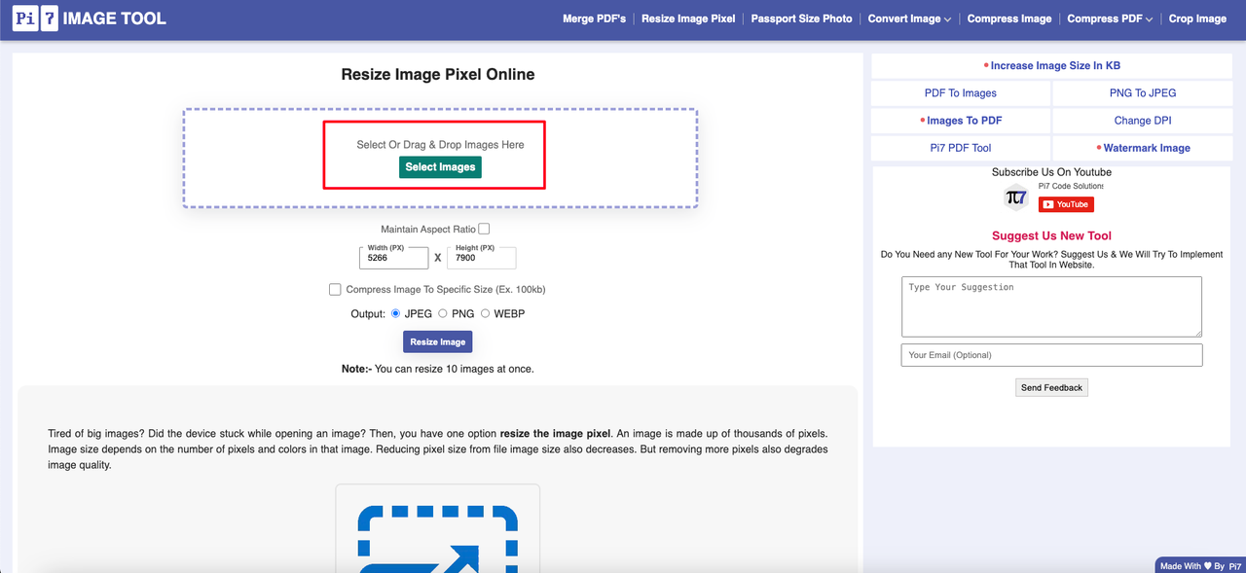Click the 'Subscribe Us On Youtube' text
The height and width of the screenshot is (573, 1246).
[1051, 172]
